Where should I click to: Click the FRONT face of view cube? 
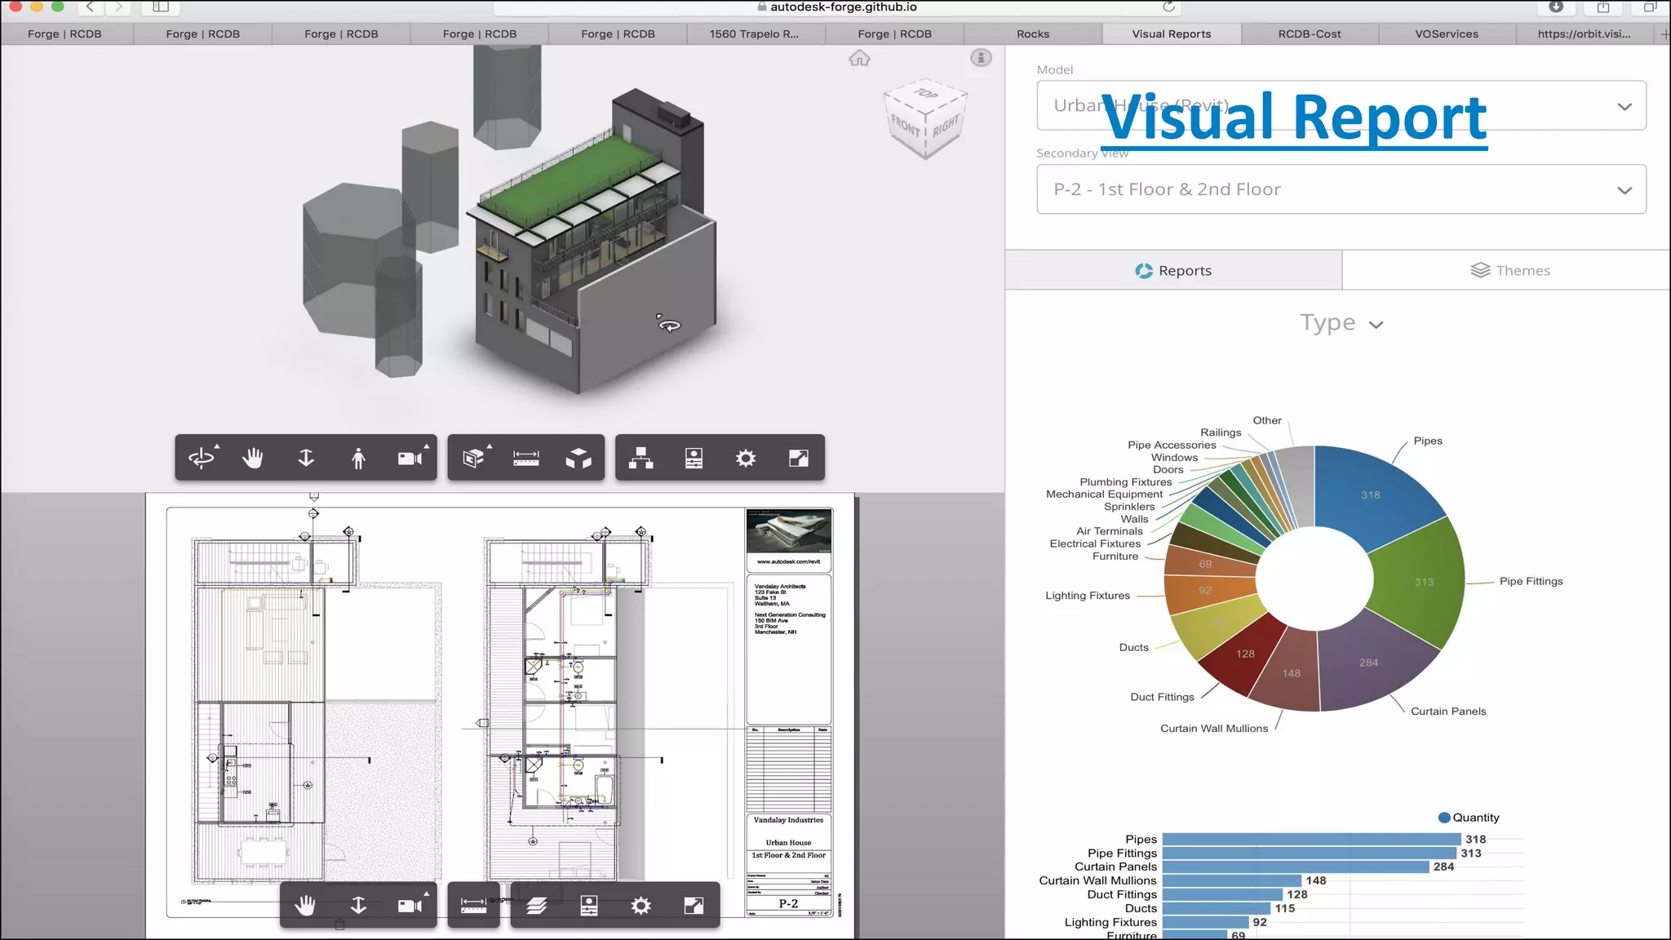pos(905,126)
